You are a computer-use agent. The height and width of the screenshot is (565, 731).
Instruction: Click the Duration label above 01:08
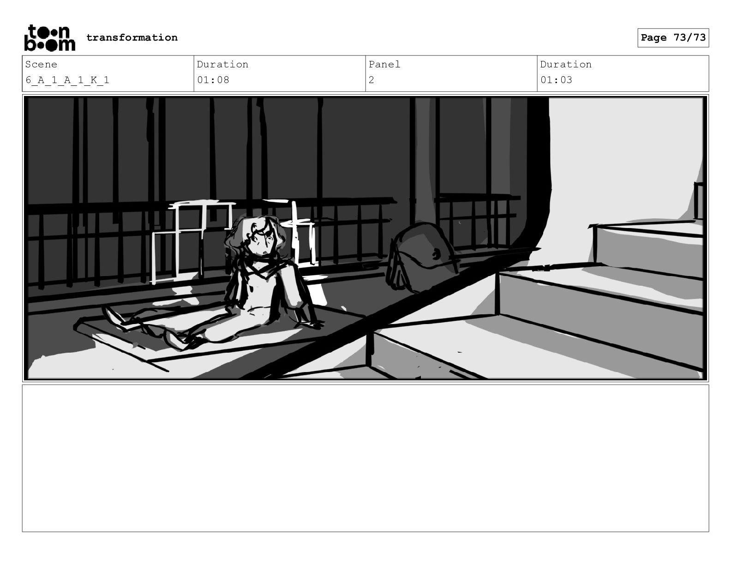(222, 65)
